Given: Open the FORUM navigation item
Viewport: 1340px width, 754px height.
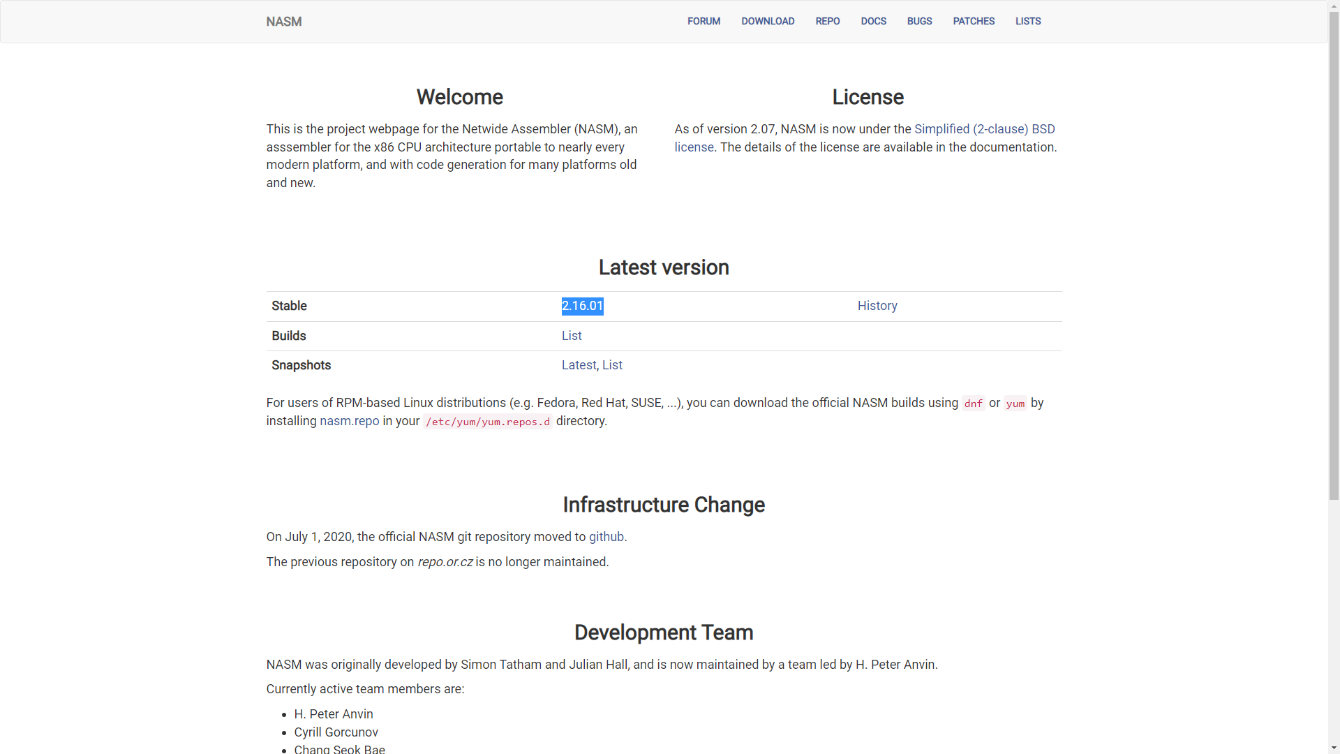Looking at the screenshot, I should pos(703,22).
